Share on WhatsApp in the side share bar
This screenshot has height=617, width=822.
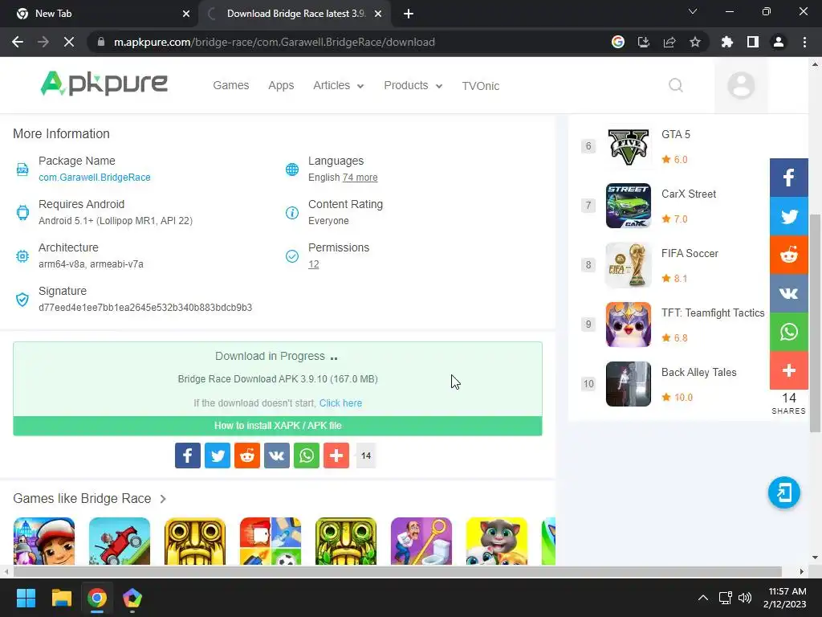(788, 332)
